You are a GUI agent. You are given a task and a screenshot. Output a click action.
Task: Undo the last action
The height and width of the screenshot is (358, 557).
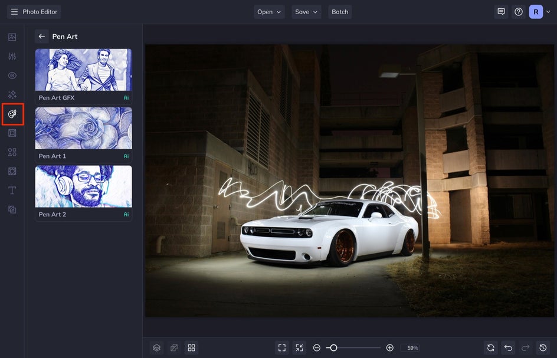508,348
